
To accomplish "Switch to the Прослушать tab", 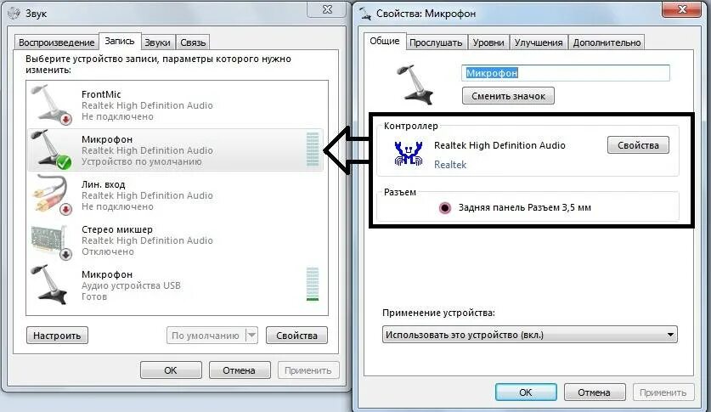I will point(436,42).
